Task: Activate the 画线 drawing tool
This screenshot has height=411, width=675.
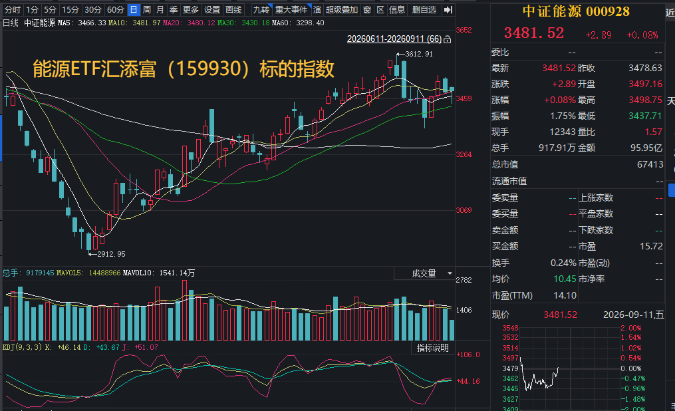Action: click(x=233, y=9)
